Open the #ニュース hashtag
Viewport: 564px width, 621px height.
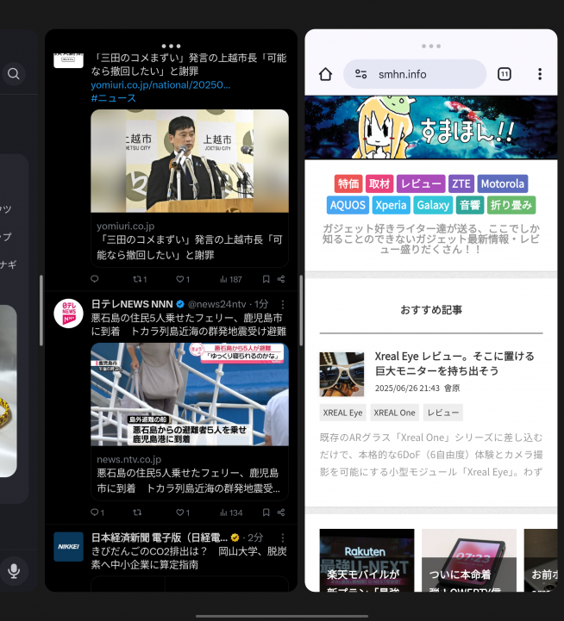point(114,98)
